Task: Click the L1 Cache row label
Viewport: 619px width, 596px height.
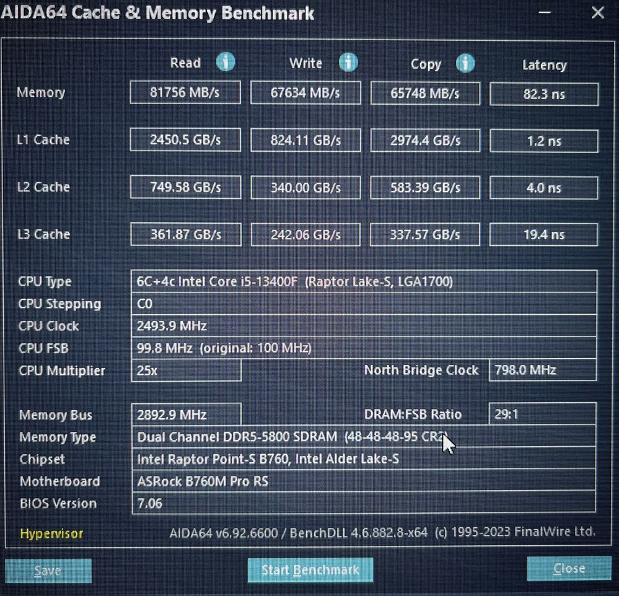Action: click(x=43, y=140)
